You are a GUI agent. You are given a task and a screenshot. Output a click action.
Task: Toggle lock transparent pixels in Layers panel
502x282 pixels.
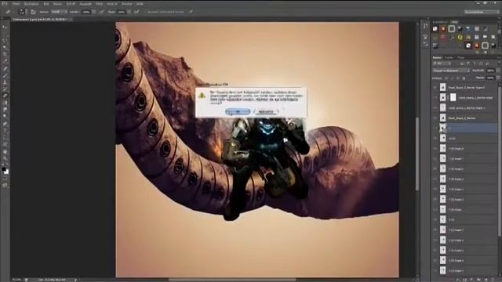pos(446,78)
